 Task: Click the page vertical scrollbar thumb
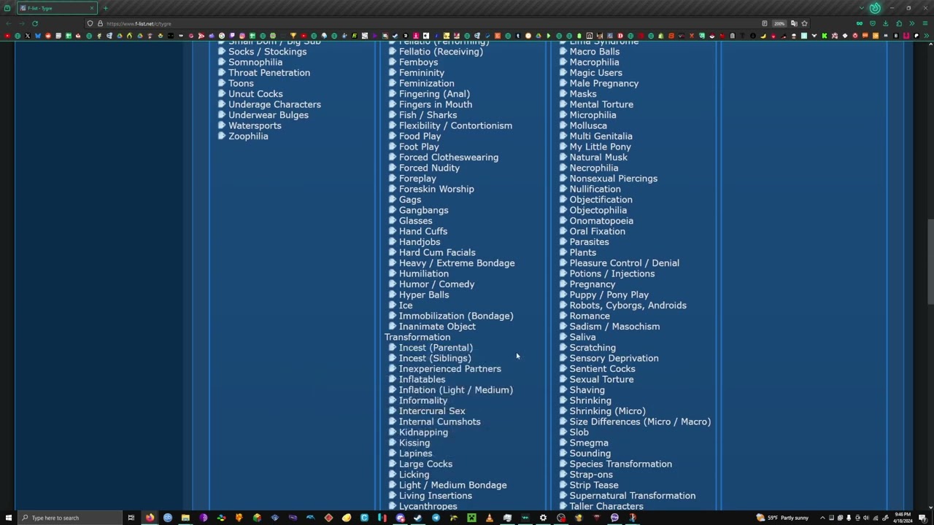[930, 262]
